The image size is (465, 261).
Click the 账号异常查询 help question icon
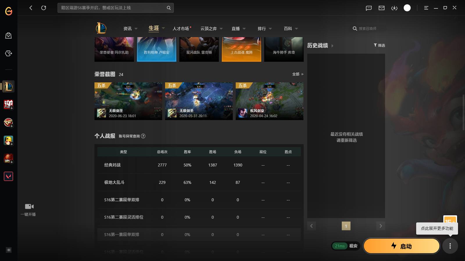(143, 136)
